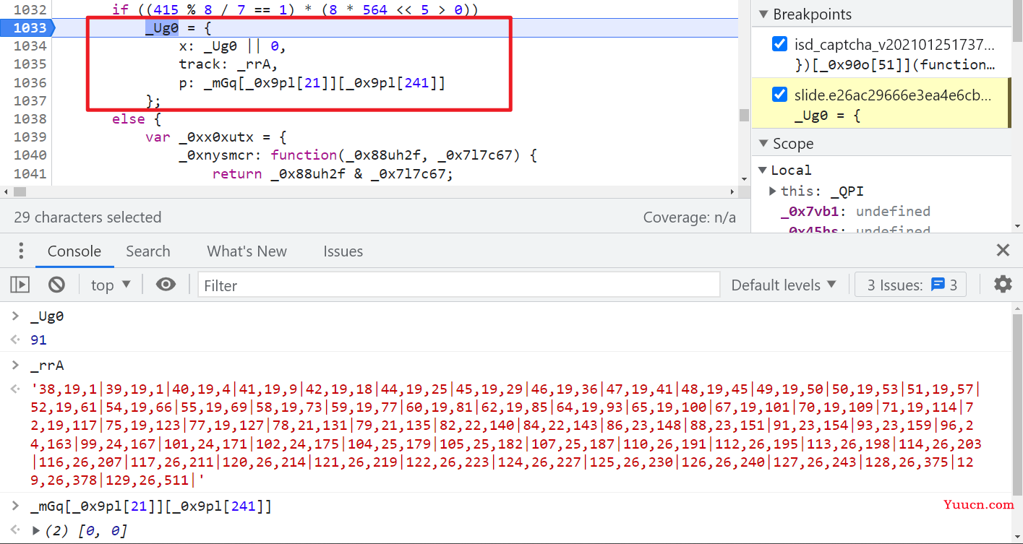Click the _mGq[_0x9pl[21]] console input line
Viewport: 1023px width, 544px height.
[x=151, y=506]
